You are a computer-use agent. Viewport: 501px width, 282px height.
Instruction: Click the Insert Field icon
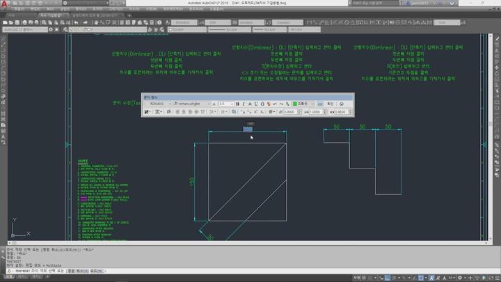click(234, 112)
